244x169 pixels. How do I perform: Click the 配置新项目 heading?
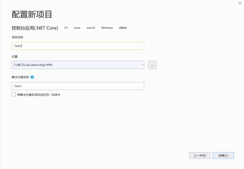tap(32, 15)
